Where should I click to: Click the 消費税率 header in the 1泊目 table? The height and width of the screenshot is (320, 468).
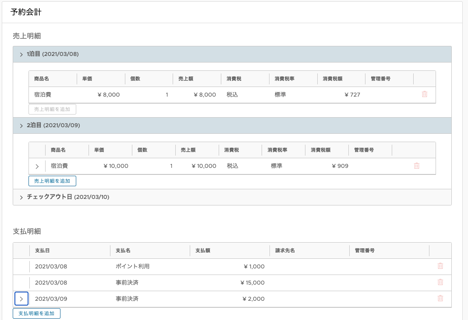click(x=284, y=79)
